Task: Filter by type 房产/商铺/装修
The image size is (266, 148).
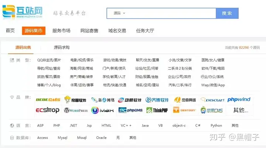Action: [x=81, y=77]
